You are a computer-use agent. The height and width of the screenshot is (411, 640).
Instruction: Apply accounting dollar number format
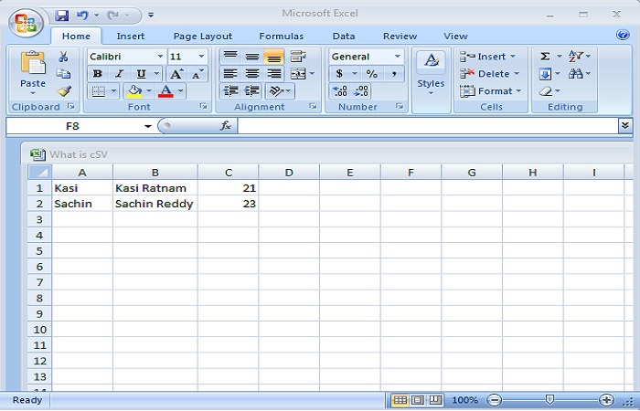coord(339,74)
